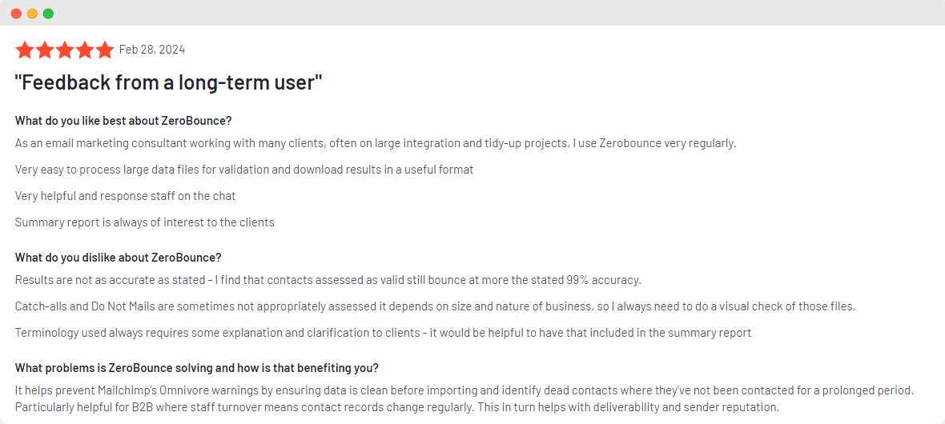Click the yellow minimize window button

point(32,14)
